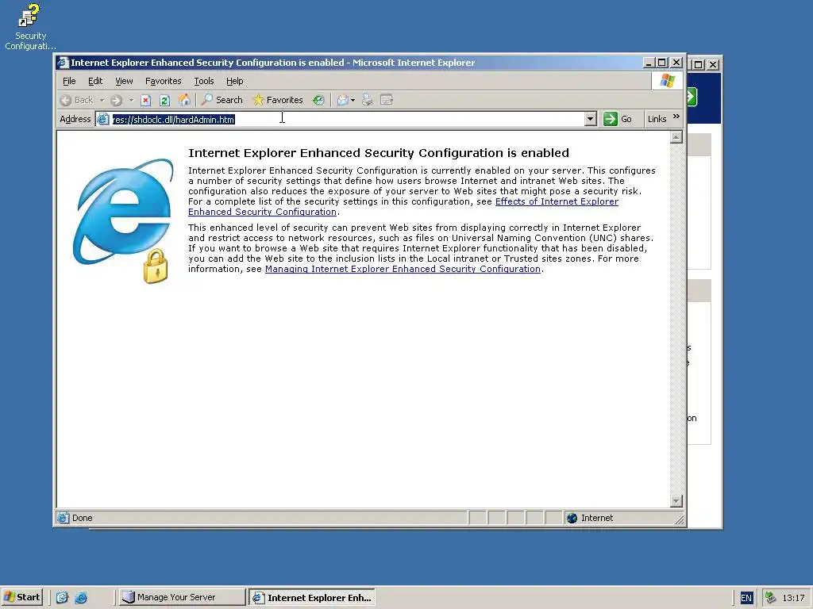Viewport: 813px width, 609px height.
Task: Click the Edit page toolbar icon
Action: pyautogui.click(x=387, y=100)
